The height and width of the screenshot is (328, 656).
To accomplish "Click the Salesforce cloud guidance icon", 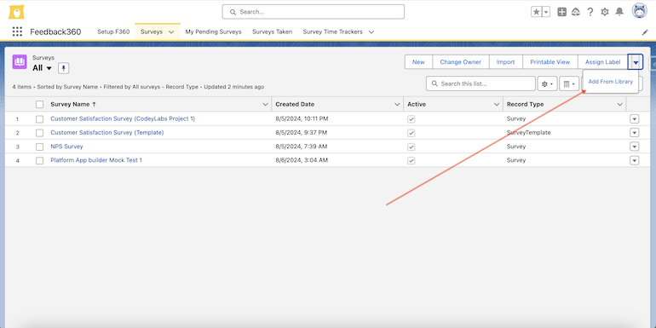I will (x=576, y=12).
